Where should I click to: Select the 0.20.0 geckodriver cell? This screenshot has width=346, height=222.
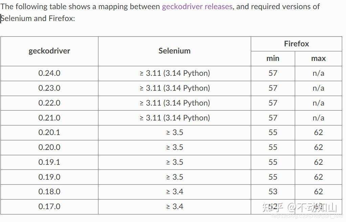[49, 147]
